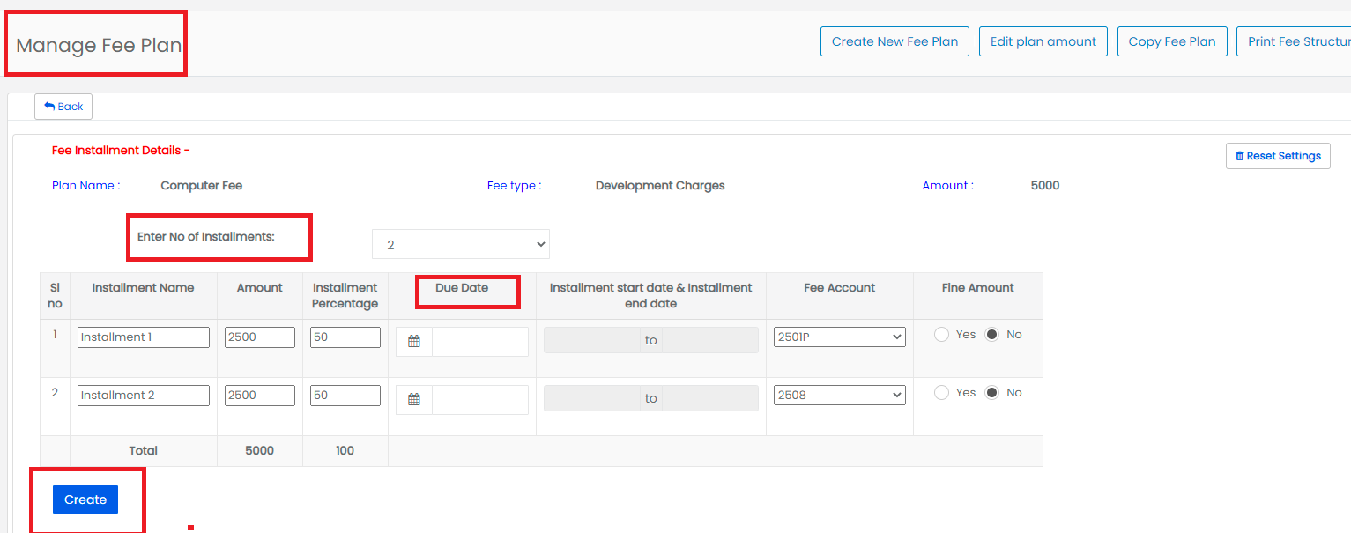Image resolution: width=1351 pixels, height=533 pixels.
Task: Click Reset Settings button
Action: coord(1278,156)
